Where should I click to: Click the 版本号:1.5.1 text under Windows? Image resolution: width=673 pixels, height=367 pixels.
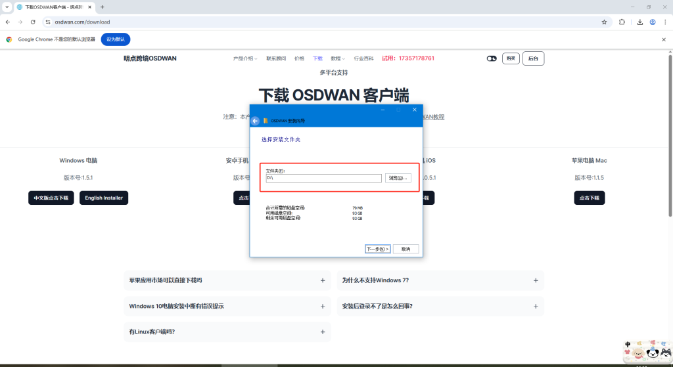click(x=78, y=177)
